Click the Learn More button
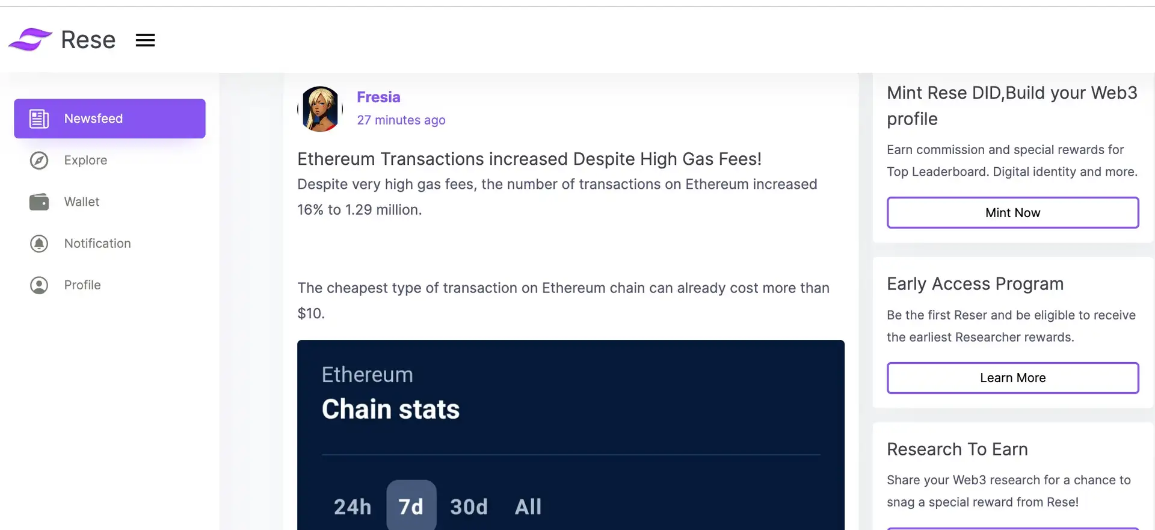The image size is (1155, 530). [1012, 378]
